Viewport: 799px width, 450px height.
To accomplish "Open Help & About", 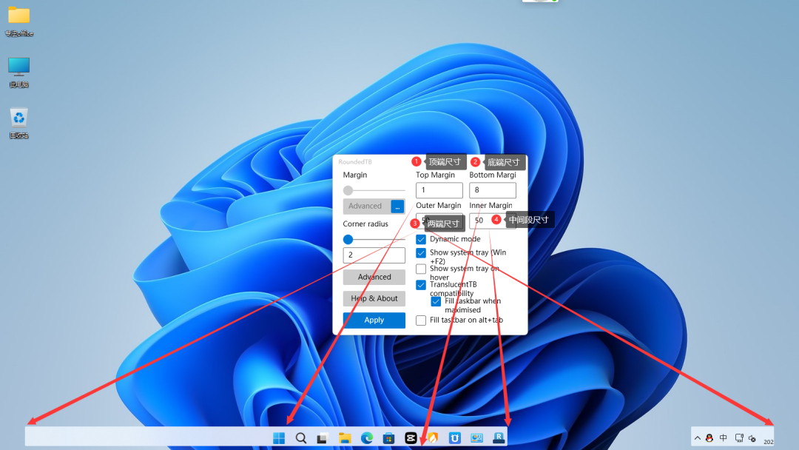I will coord(374,298).
